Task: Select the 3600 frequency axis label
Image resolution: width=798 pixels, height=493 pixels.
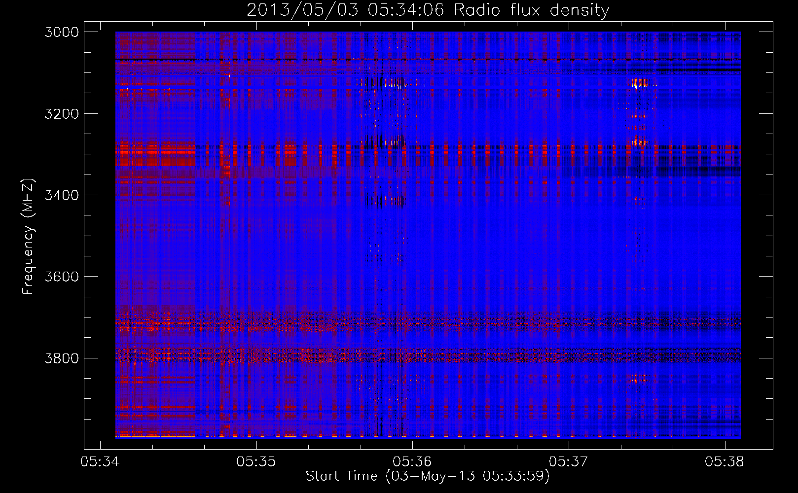Action: (62, 277)
